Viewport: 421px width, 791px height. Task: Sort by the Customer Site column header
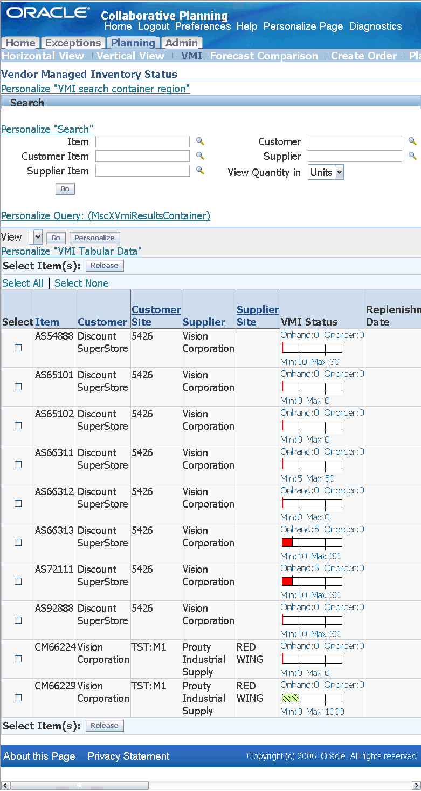(x=156, y=316)
